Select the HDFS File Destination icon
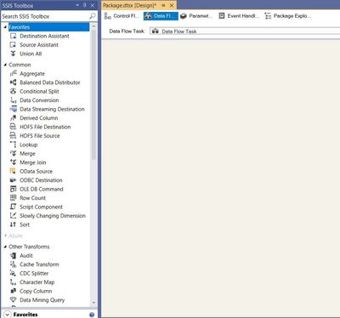This screenshot has width=340, height=318. pos(13,127)
